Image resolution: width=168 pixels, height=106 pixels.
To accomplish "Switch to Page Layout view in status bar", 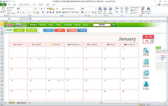I will coord(141,105).
